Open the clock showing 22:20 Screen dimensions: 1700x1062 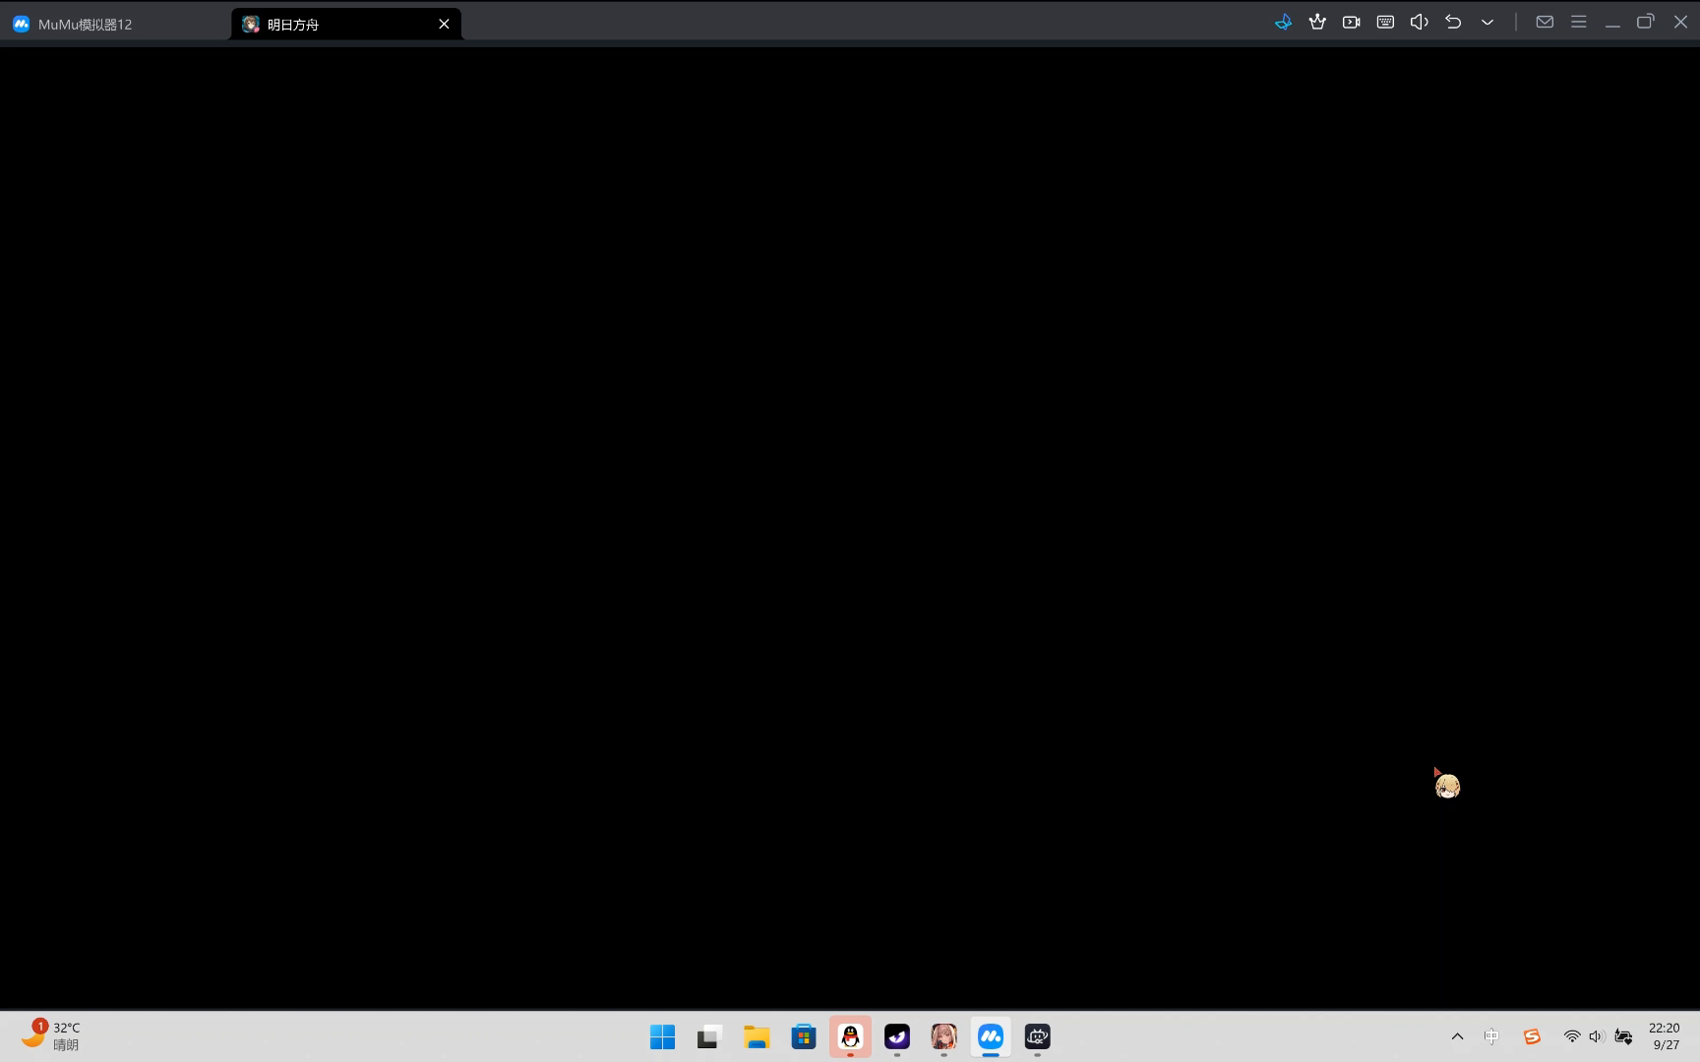1665,1036
